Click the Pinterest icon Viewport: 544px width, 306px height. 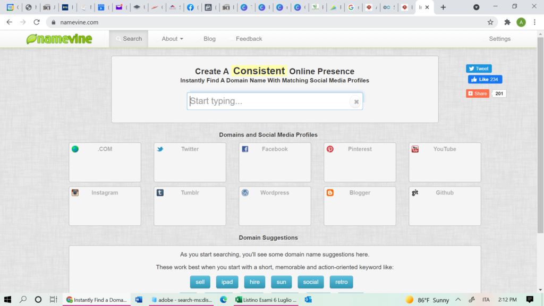coord(330,149)
